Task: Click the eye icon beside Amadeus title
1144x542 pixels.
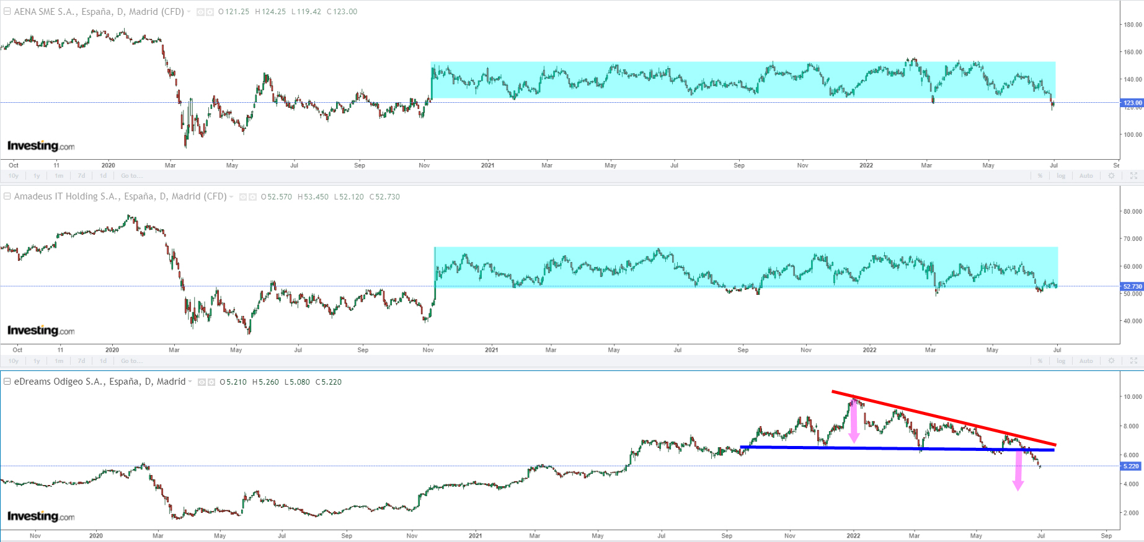Action: pos(243,197)
